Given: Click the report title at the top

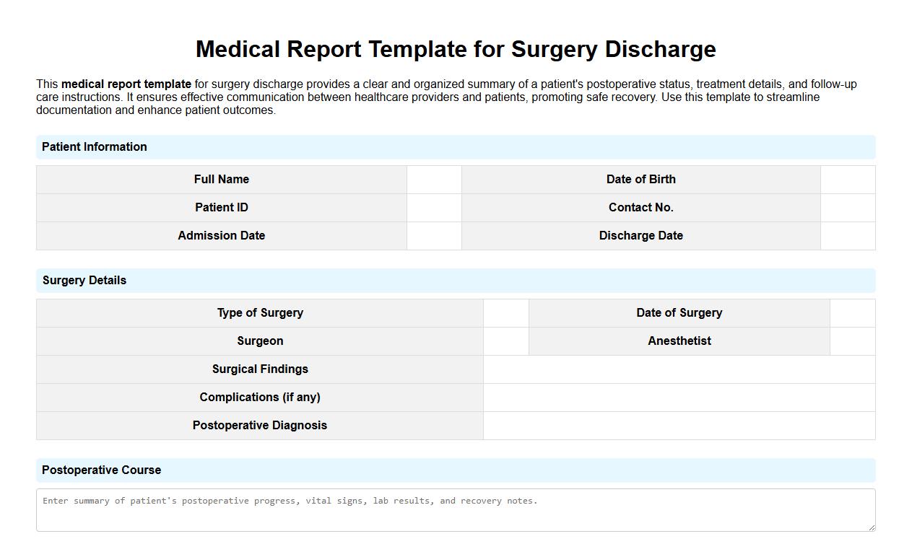Looking at the screenshot, I should coord(456,49).
